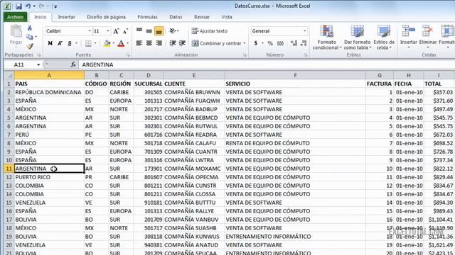Toggle bold with the N button

pyautogui.click(x=50, y=43)
